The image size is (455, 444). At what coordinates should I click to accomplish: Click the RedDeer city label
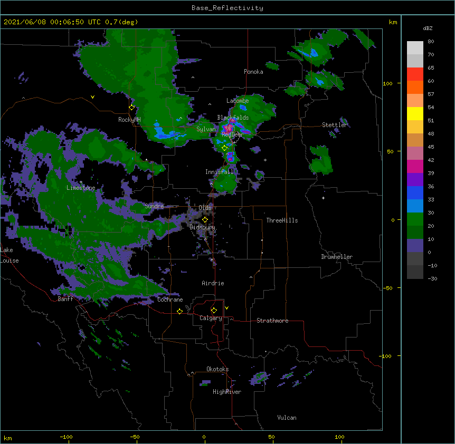click(232, 134)
